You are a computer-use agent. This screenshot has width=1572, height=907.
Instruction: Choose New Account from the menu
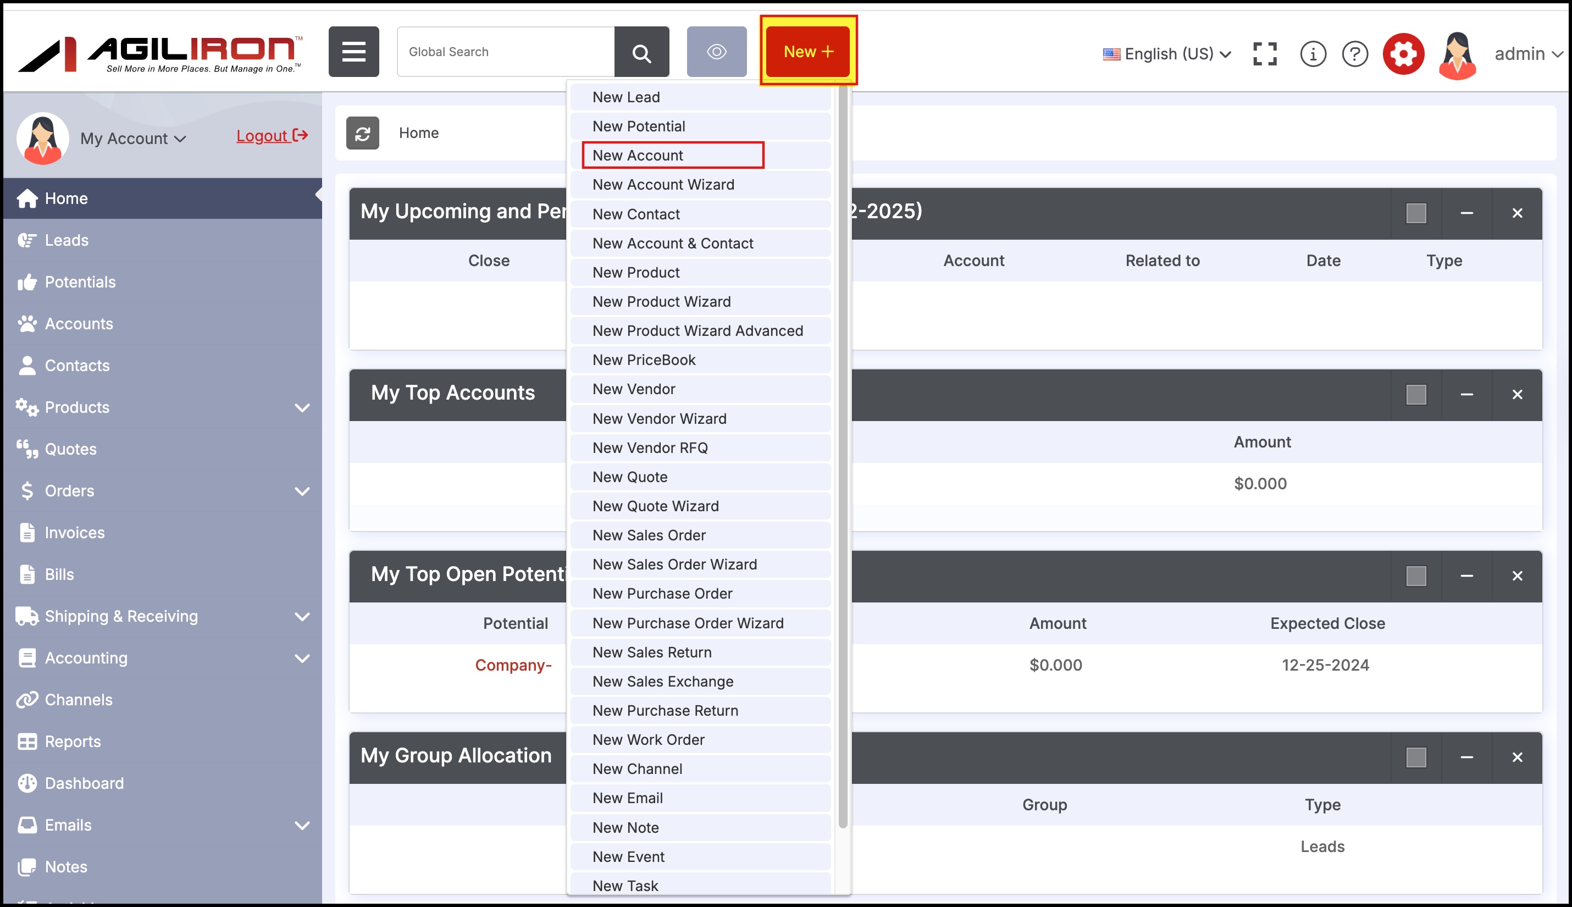[x=701, y=155]
